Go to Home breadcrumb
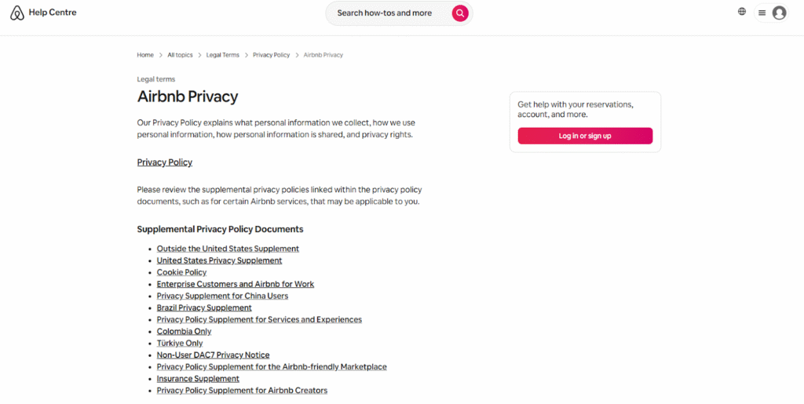The width and height of the screenshot is (804, 404). 145,55
